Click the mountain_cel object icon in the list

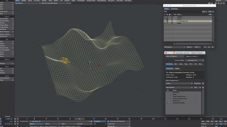177,21
